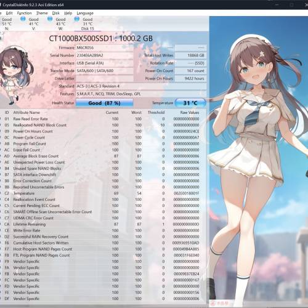Open the Disk menu
Image resolution: width=308 pixels, height=308 pixels.
click(x=55, y=13)
